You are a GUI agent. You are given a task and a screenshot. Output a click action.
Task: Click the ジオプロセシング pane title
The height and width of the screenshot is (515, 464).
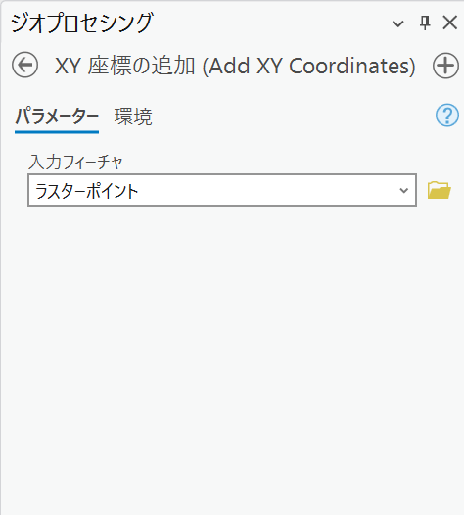click(81, 23)
